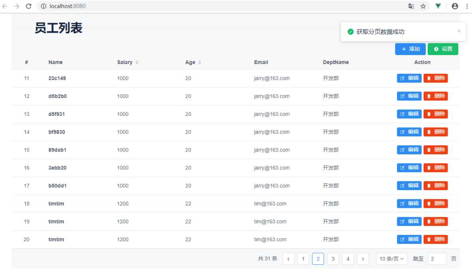Select name cell d5b2b0
Viewport: 472px width, 273px height.
[x=57, y=96]
